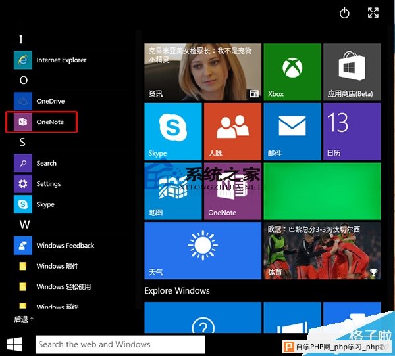Click the 后退 back button
395x356 pixels.
pyautogui.click(x=24, y=319)
